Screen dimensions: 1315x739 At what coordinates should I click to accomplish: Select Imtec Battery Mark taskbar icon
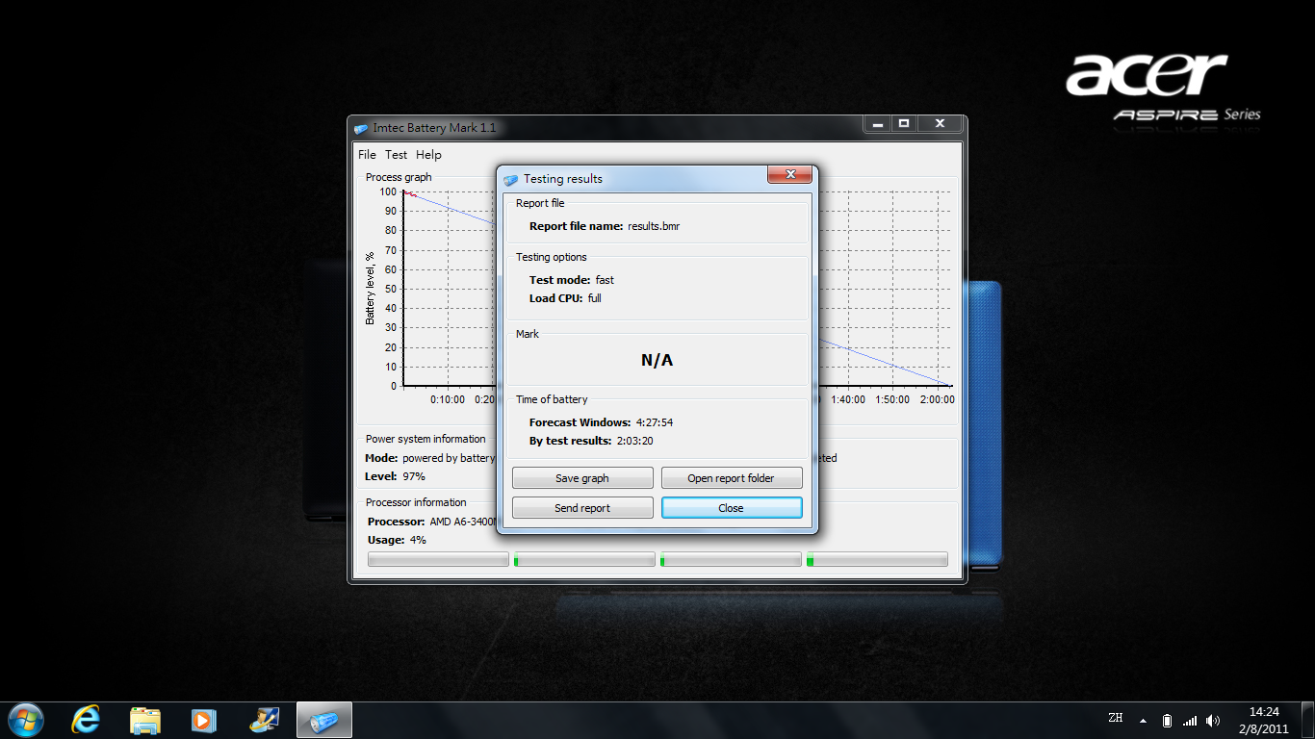324,720
